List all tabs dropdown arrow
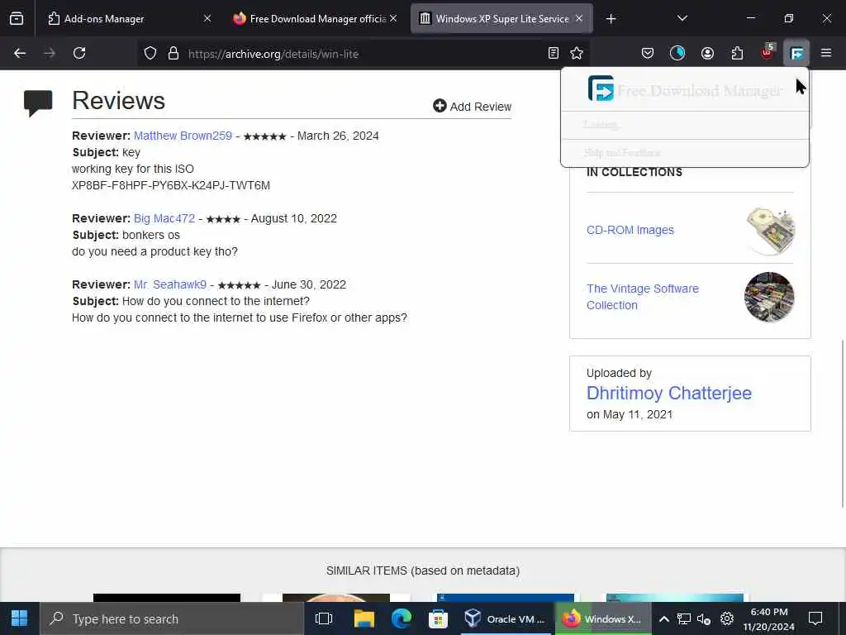 click(682, 18)
